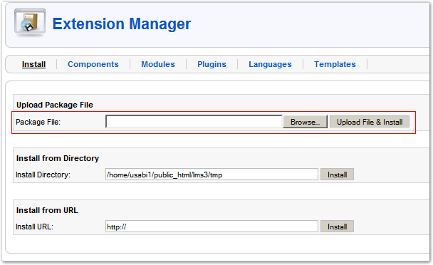Click the Extension Manager title text

(x=122, y=24)
